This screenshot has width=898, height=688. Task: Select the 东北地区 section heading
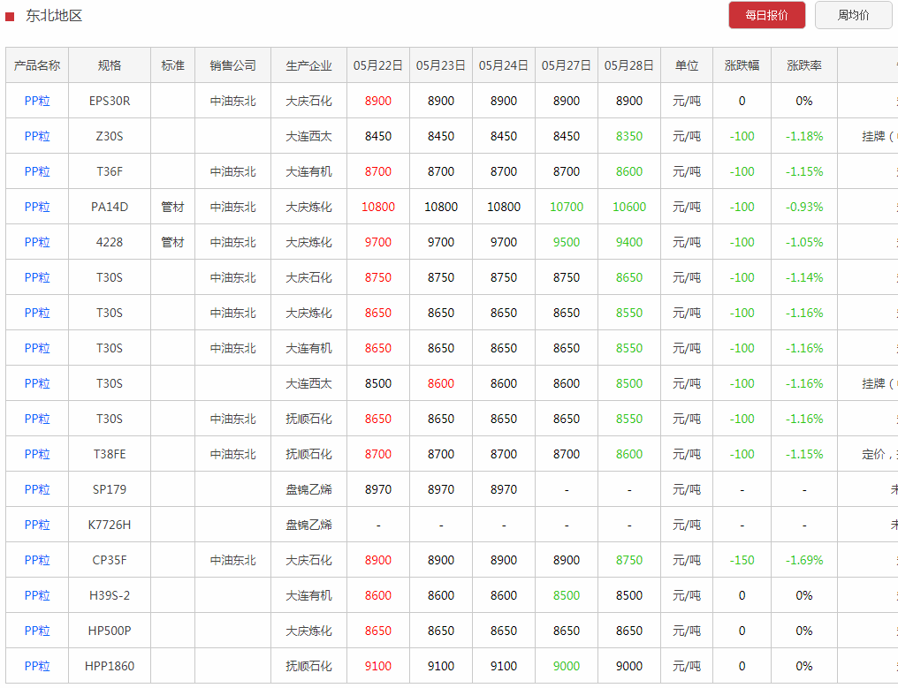pos(54,16)
